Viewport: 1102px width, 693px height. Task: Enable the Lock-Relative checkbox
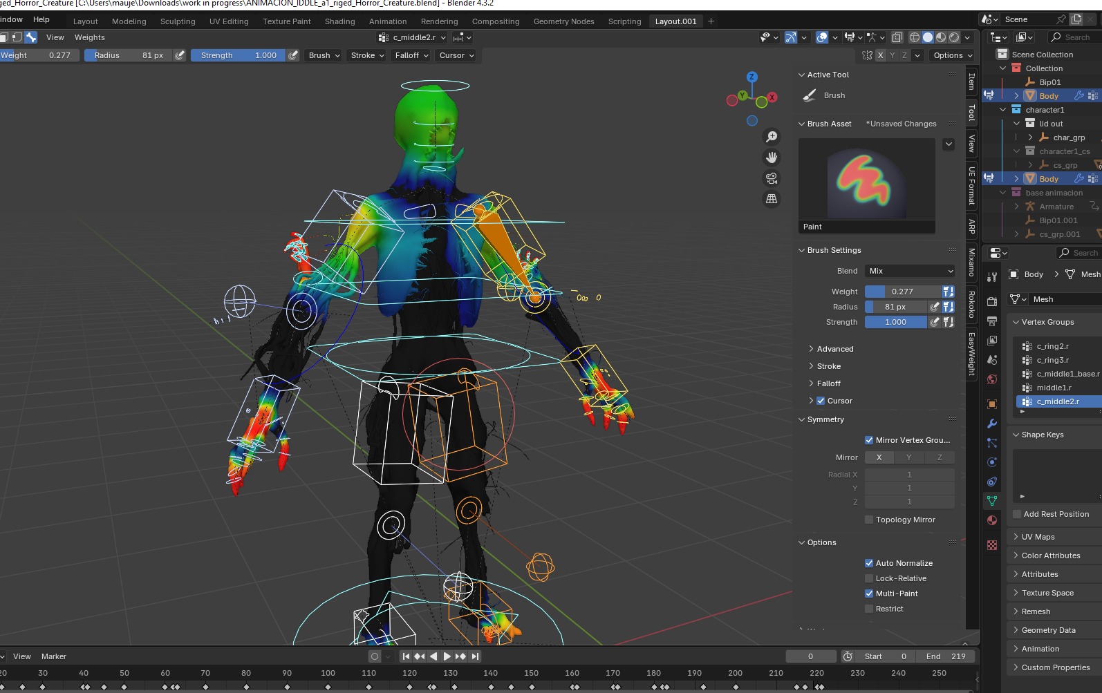tap(869, 578)
